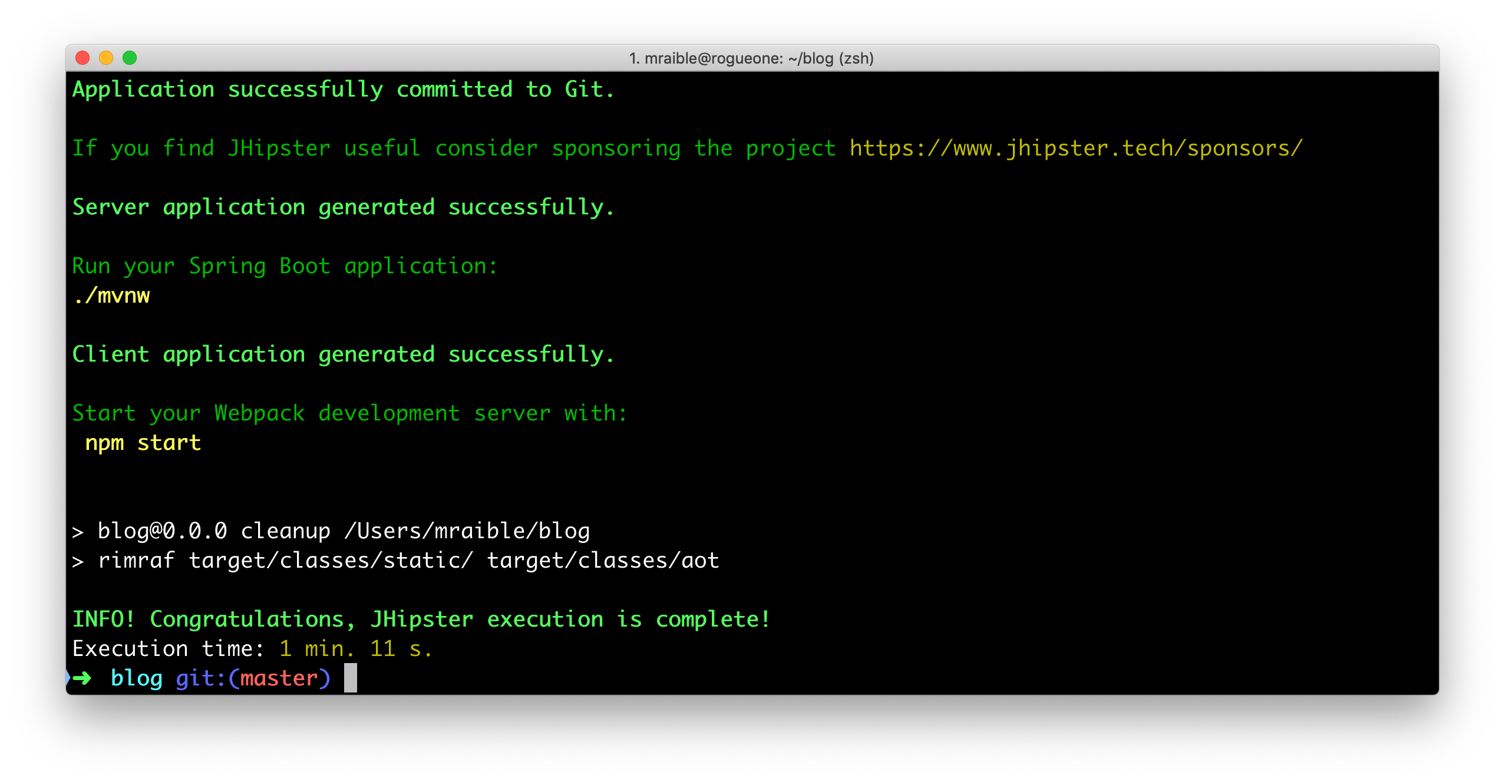Click the terminal cursor block

point(351,678)
